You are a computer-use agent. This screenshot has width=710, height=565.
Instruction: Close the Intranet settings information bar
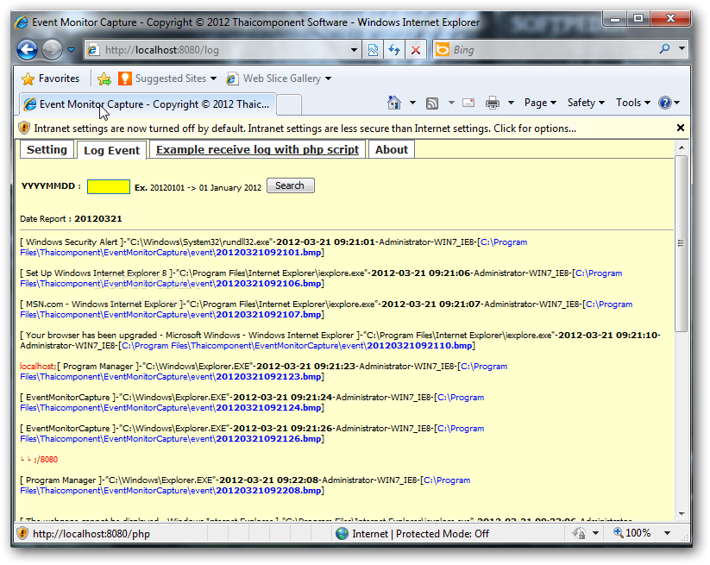tap(680, 129)
